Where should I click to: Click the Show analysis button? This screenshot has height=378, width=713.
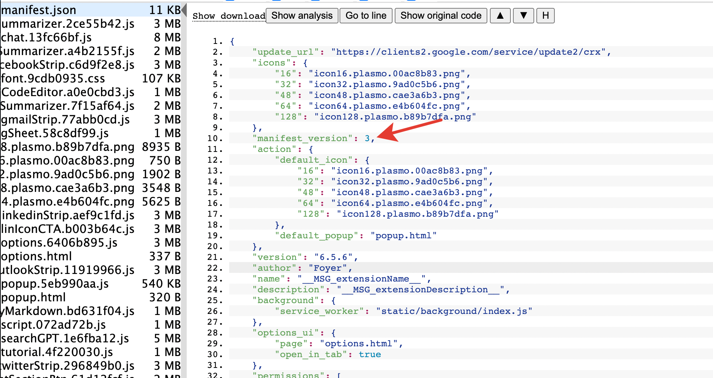[x=302, y=15]
